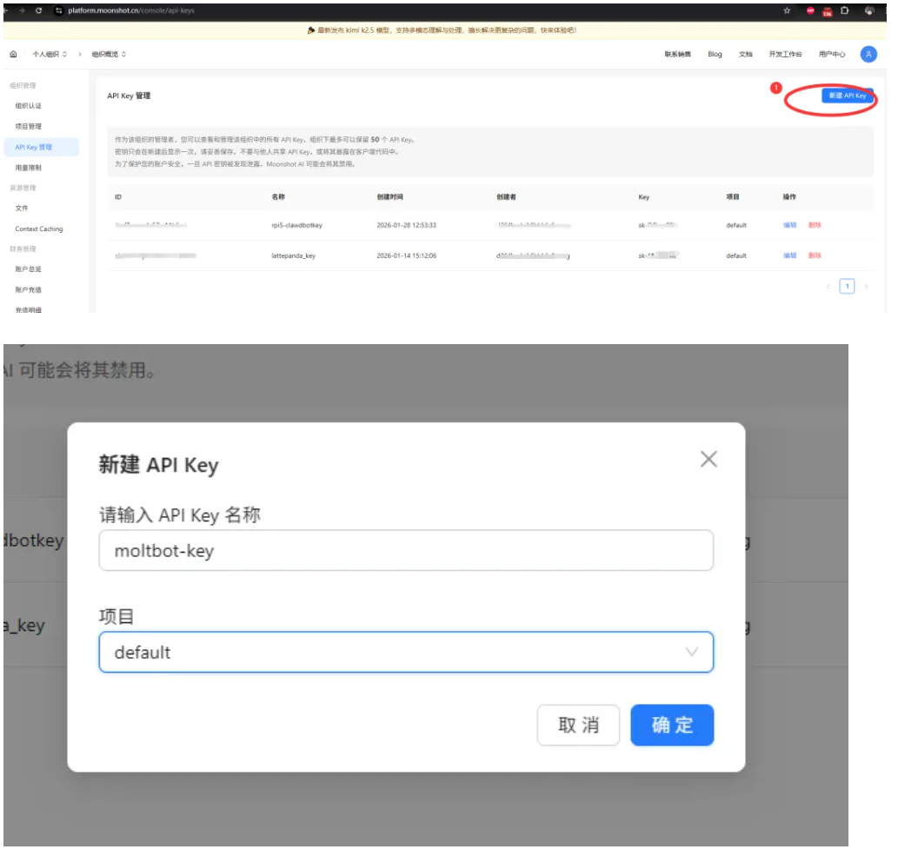Delete the lattepanda_key row via 删除
898x856 pixels.
tap(815, 255)
